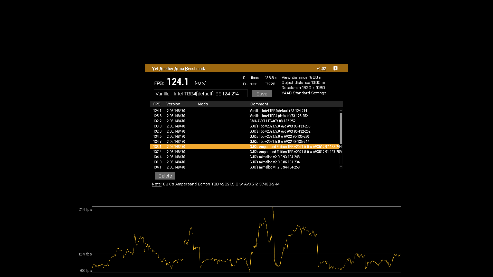Click the Version column header
Screen dimensions: 493x277
point(173,104)
